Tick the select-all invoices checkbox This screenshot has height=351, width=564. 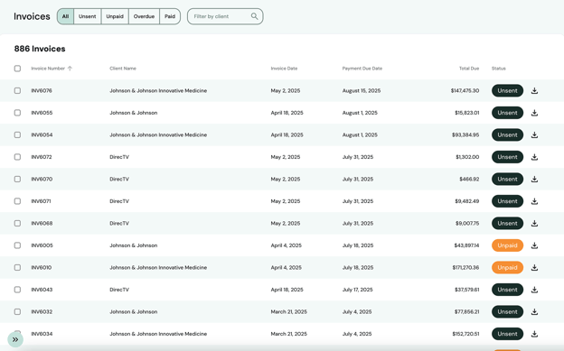[x=17, y=69]
